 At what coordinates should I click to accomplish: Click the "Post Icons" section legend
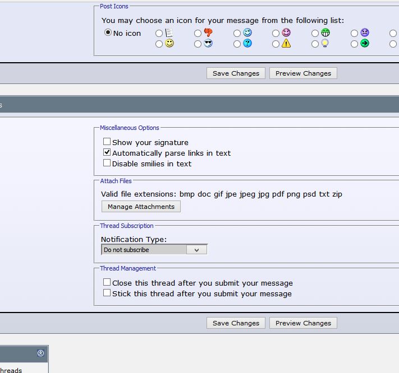114,6
